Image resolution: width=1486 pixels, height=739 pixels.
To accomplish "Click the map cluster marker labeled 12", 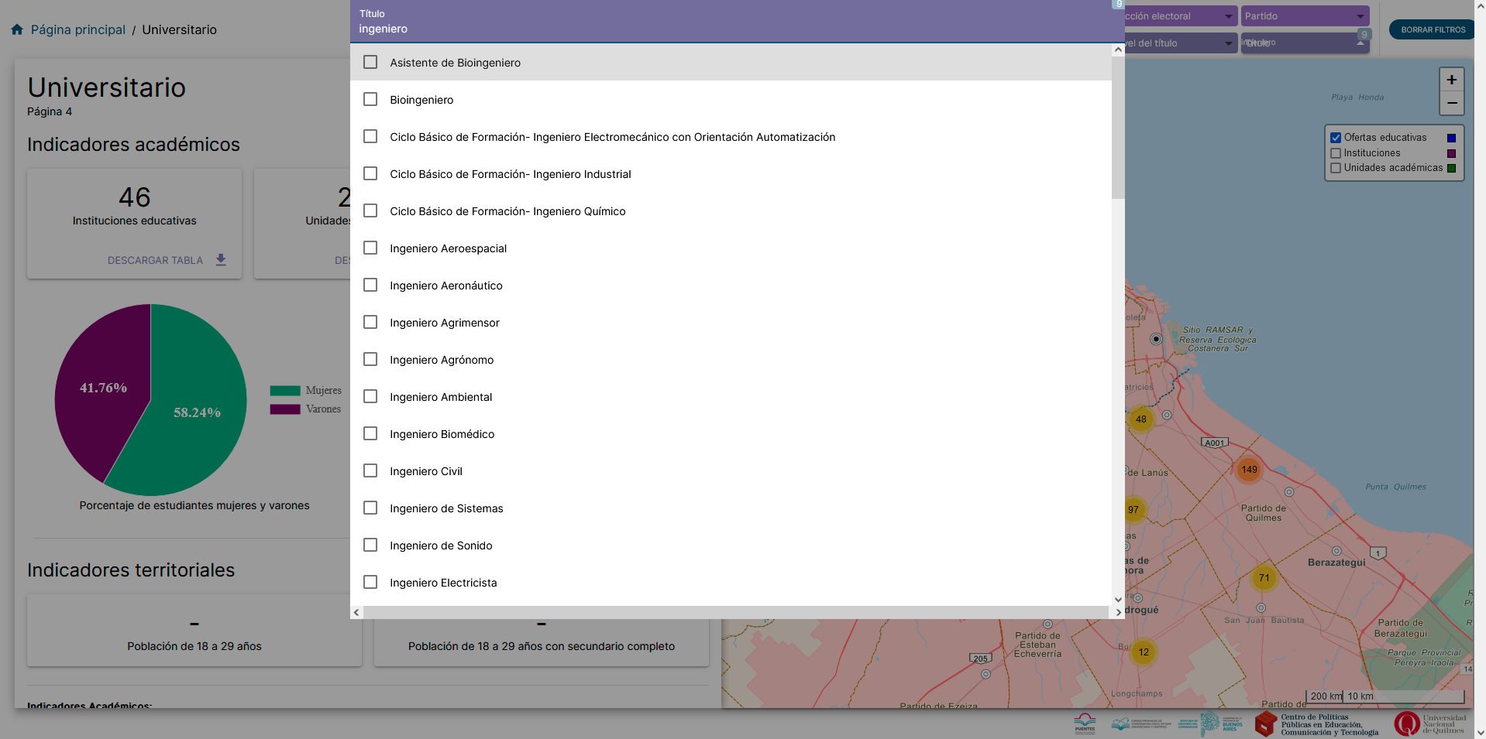I will click(1144, 652).
